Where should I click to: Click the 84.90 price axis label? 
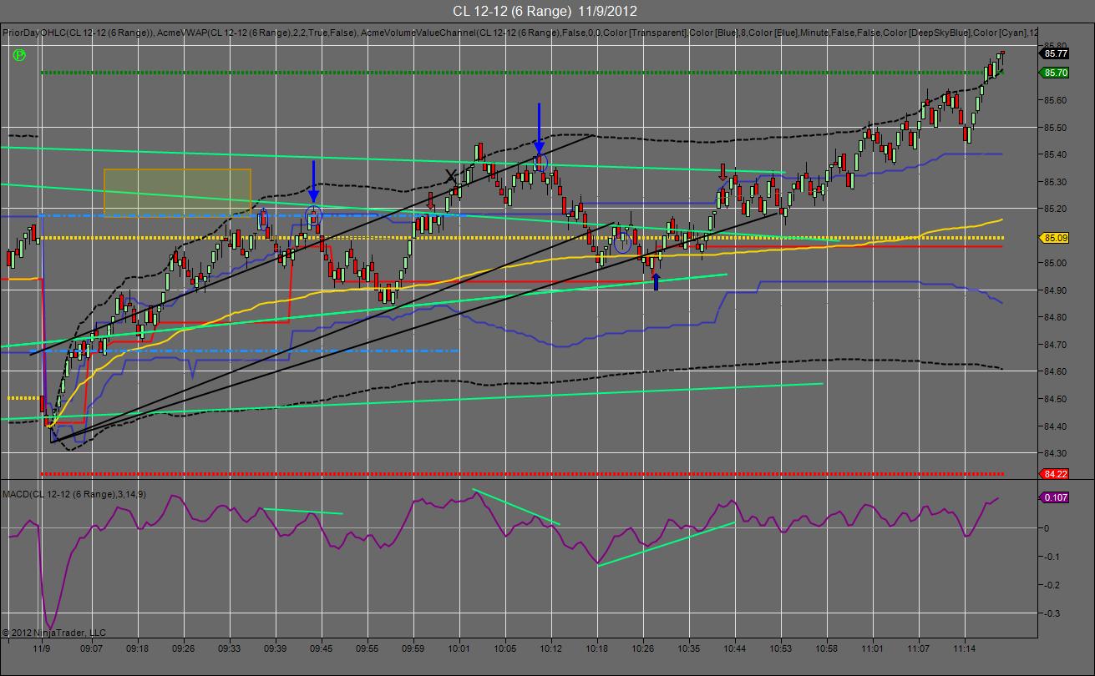[1056, 290]
